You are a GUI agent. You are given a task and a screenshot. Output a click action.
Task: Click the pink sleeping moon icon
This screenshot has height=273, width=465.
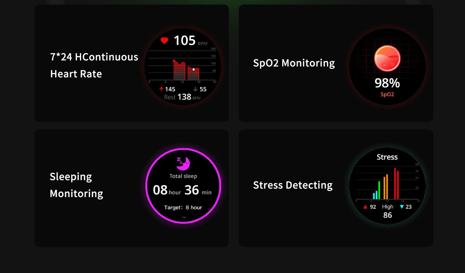click(183, 164)
